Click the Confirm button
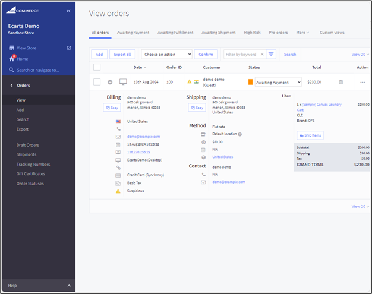Image resolution: width=372 pixels, height=294 pixels. pyautogui.click(x=206, y=54)
